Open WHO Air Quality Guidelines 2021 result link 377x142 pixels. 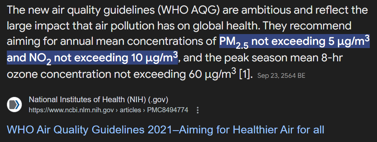coord(165,129)
